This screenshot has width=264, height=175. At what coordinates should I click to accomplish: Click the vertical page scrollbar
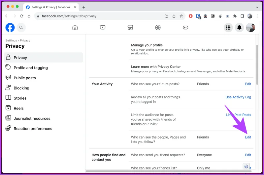point(257,64)
